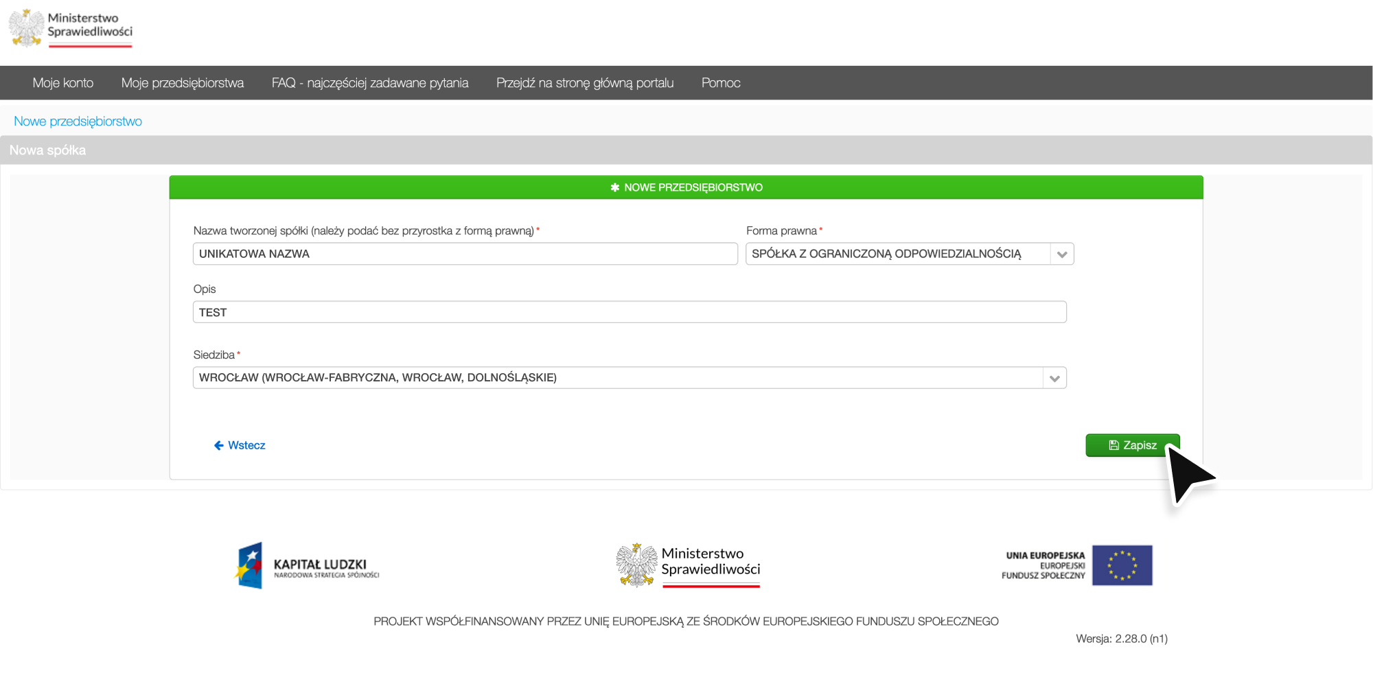
Task: Click the NOWE PRZEDSIĘBIORSTWO green header
Action: click(686, 187)
